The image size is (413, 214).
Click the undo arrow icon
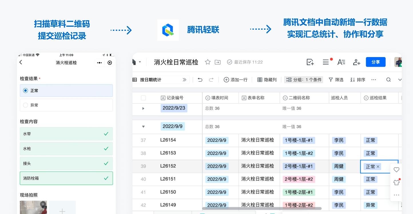pos(200,80)
